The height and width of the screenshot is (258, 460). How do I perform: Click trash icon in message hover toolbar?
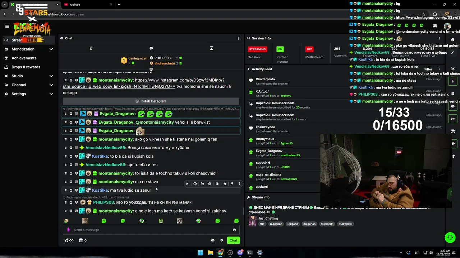239,184
